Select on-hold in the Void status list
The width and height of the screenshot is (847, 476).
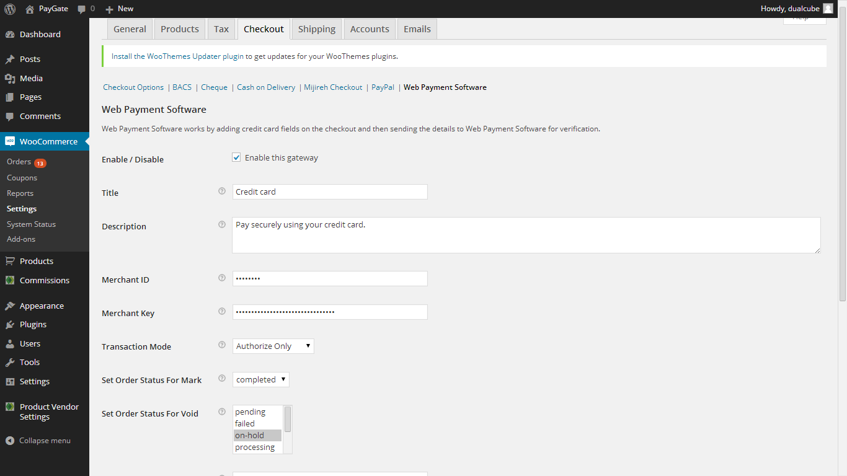258,435
